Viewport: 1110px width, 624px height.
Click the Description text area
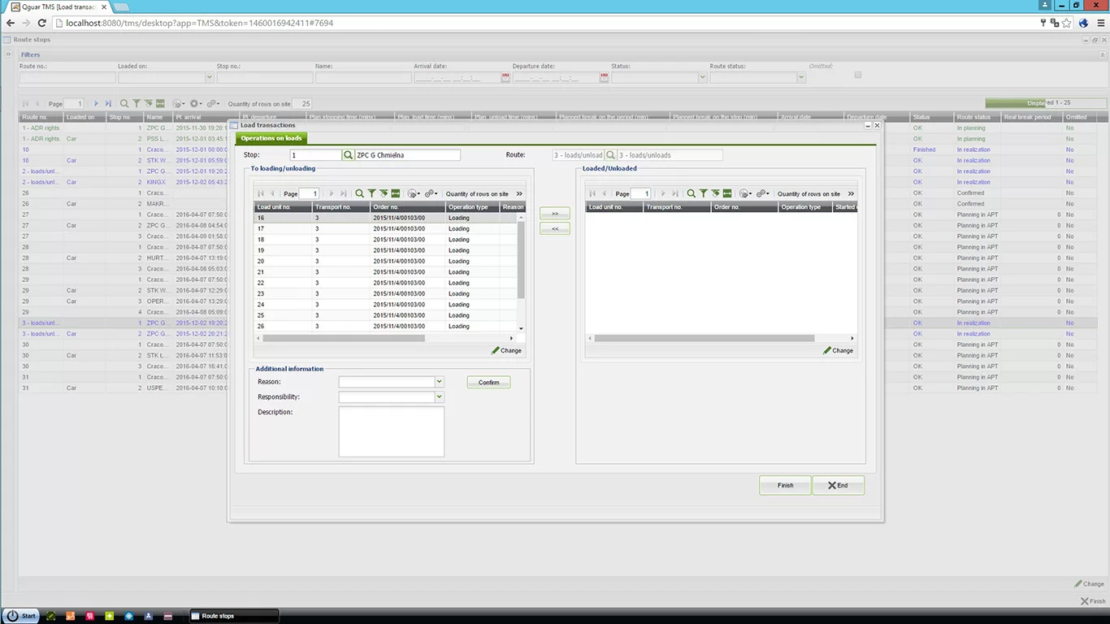tap(391, 431)
